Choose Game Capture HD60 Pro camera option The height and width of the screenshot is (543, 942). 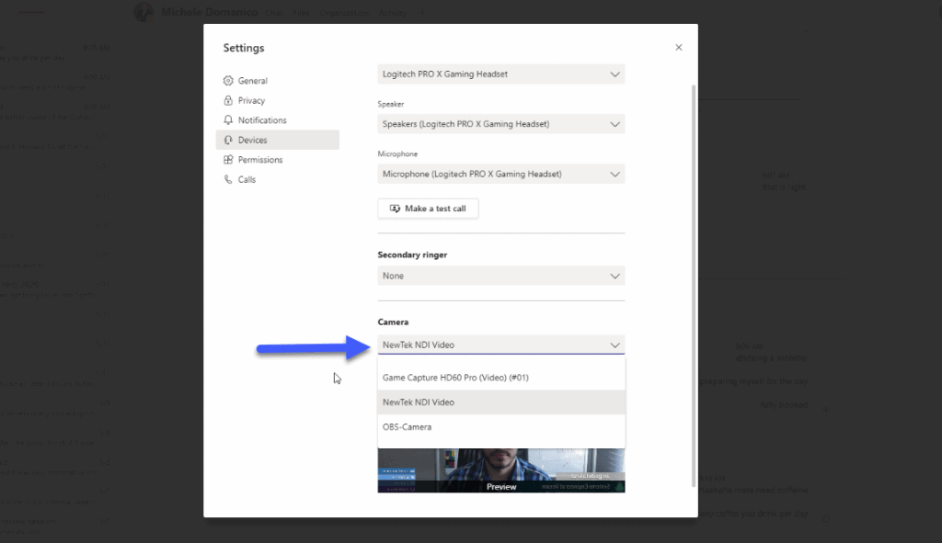coord(501,378)
